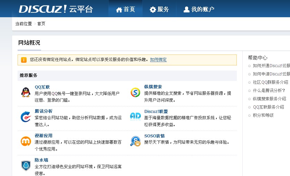Click description 通过漫游应用
Viewport: 290px width, 176px height.
click(x=47, y=142)
